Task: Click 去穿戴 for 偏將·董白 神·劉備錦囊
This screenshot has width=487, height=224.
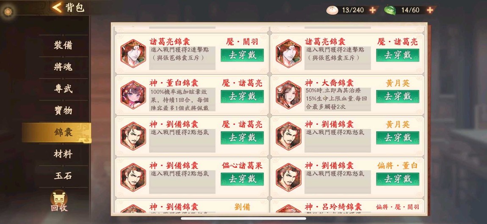Action: click(398, 179)
